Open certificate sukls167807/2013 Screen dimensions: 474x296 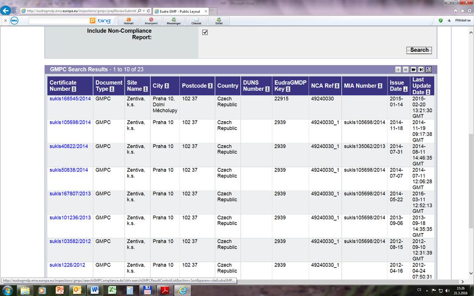tap(70, 194)
